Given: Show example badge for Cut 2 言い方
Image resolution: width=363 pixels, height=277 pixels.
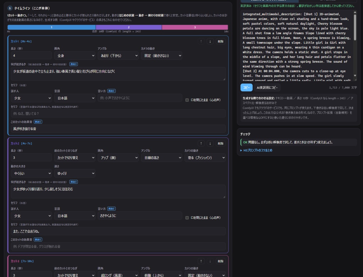Looking at the screenshot, I should pyautogui.click(x=111, y=209).
